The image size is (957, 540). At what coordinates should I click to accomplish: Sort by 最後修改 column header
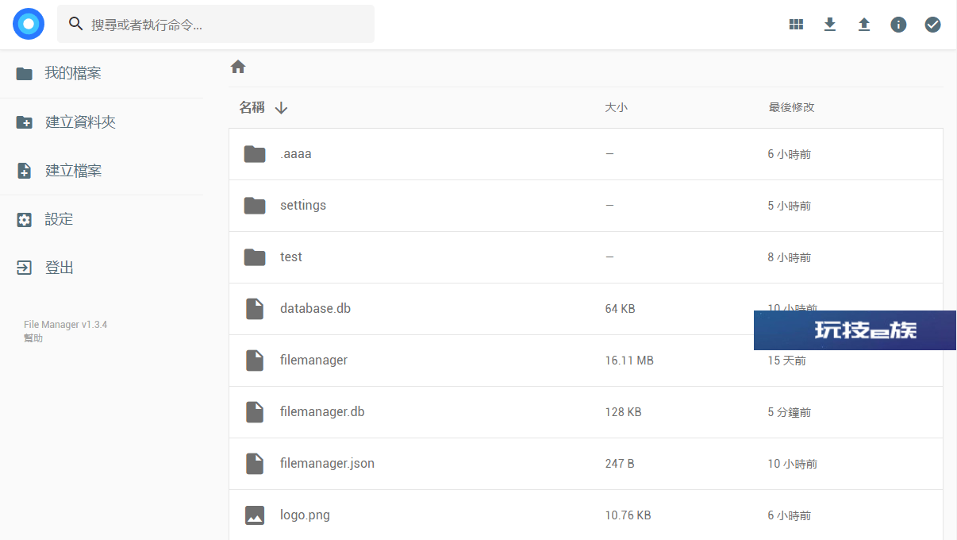791,107
